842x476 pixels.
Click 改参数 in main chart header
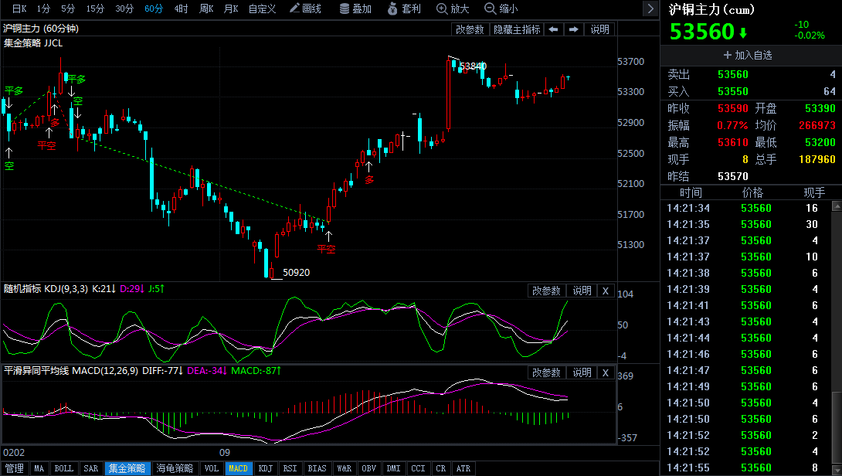(x=470, y=29)
